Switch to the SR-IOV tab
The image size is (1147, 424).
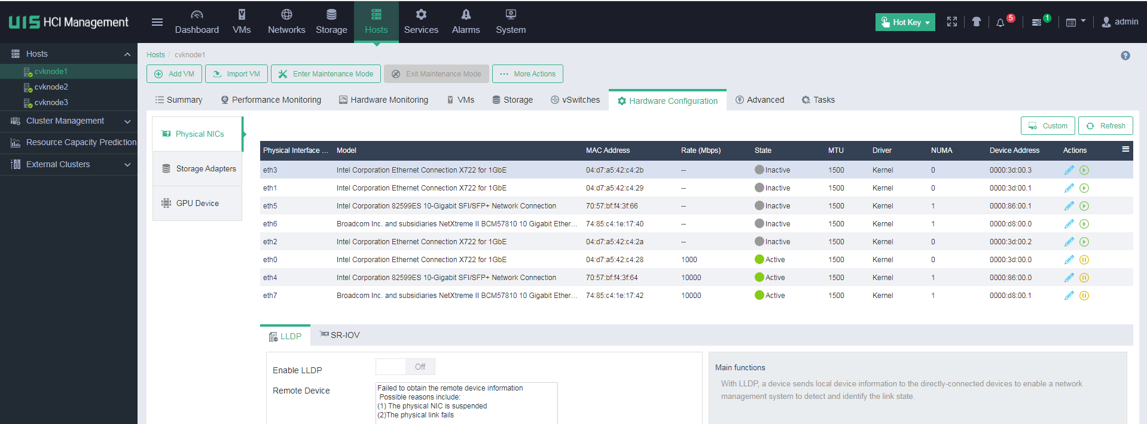[340, 336]
